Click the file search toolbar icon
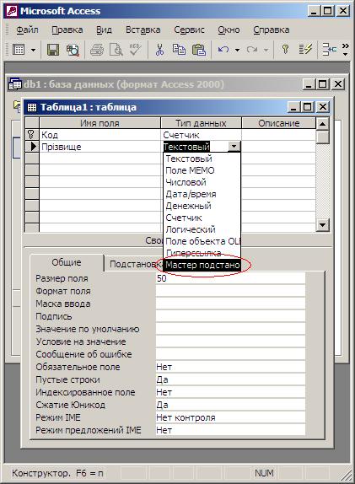The height and width of the screenshot is (484, 355). tap(73, 50)
